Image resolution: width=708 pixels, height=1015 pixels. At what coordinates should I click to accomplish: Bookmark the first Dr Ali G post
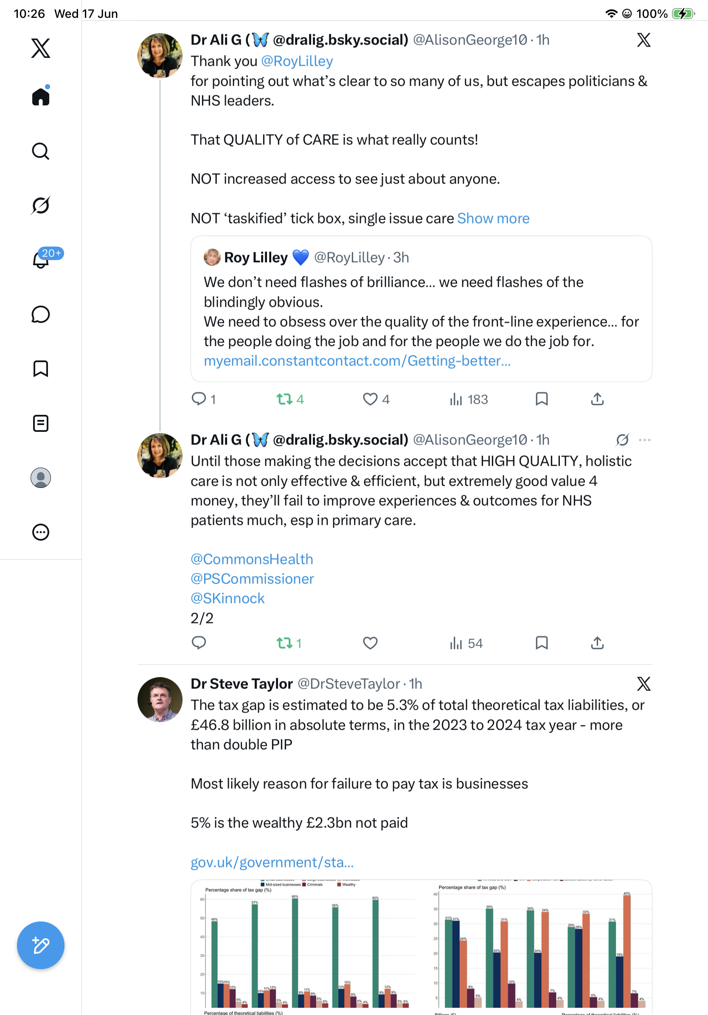[542, 399]
